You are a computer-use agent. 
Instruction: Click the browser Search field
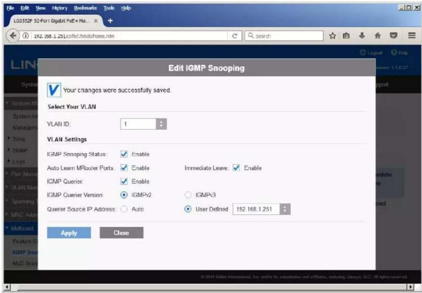[284, 36]
